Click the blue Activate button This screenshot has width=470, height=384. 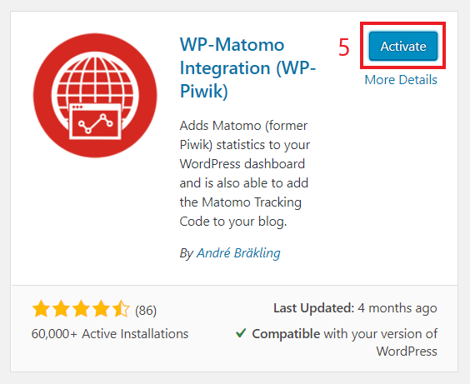tap(403, 46)
